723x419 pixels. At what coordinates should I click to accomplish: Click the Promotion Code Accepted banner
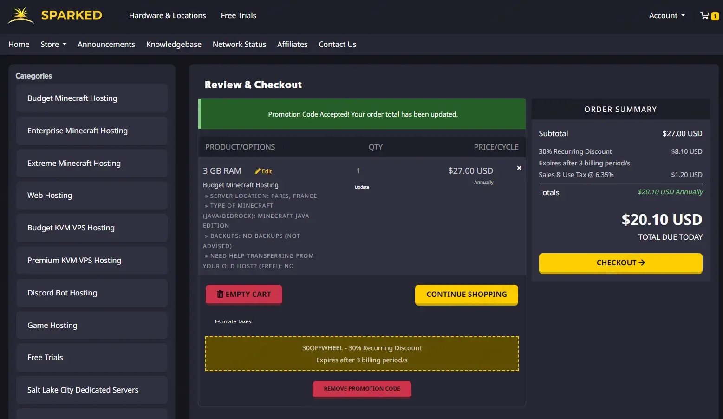[362, 114]
